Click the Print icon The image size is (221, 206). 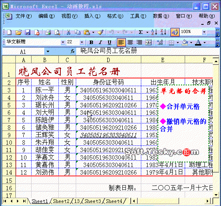[x=48, y=32]
